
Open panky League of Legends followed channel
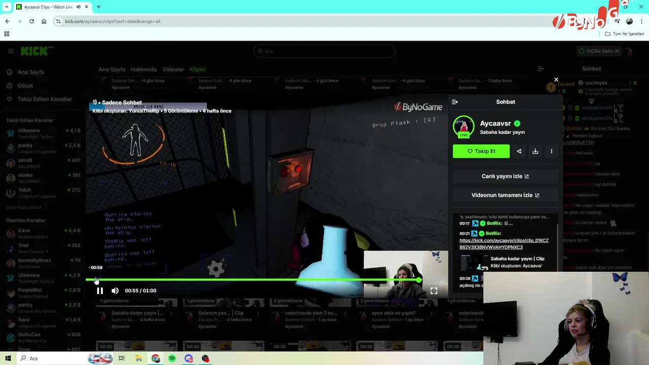(43, 149)
